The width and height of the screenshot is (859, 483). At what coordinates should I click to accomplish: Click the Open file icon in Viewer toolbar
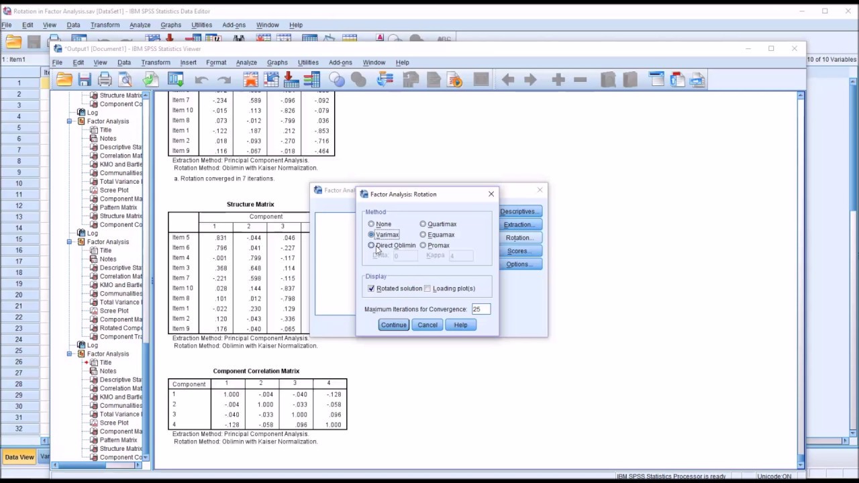point(64,80)
